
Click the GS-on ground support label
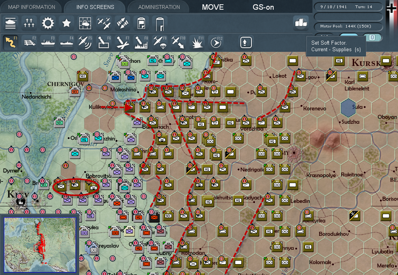click(x=263, y=7)
